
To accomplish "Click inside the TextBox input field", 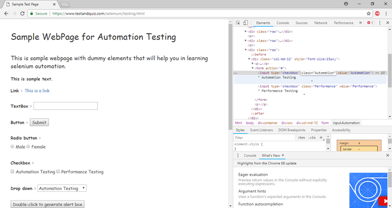I will [66, 106].
